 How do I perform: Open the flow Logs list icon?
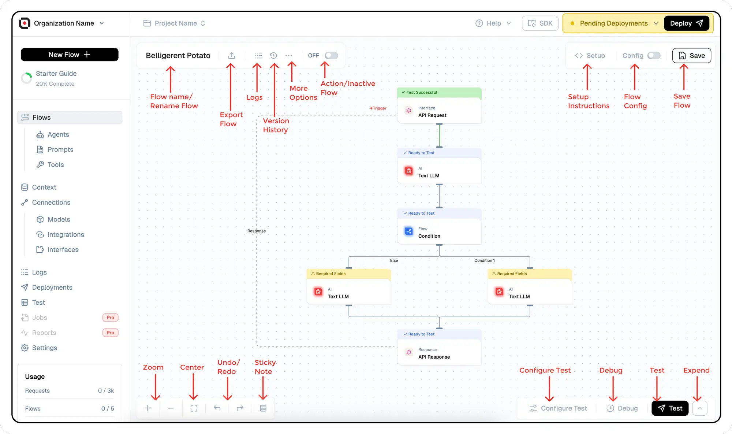[258, 55]
